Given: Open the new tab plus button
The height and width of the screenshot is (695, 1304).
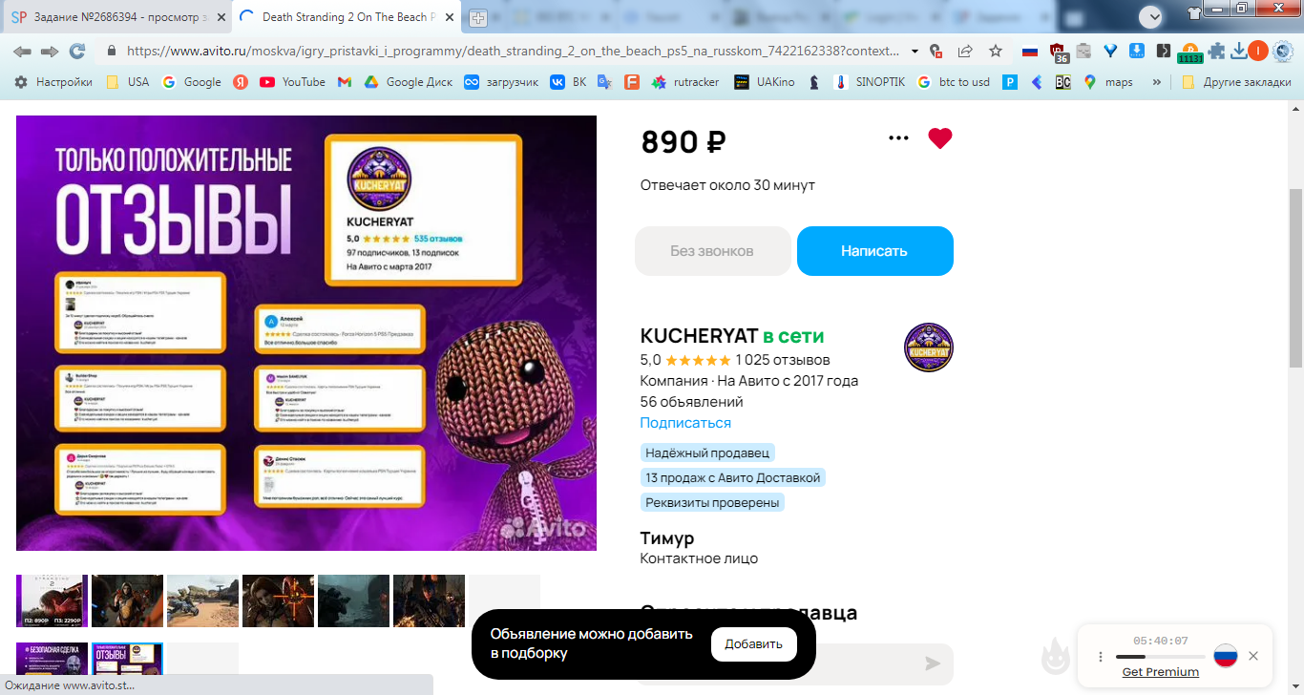Looking at the screenshot, I should pos(478,18).
